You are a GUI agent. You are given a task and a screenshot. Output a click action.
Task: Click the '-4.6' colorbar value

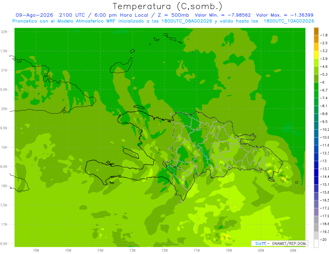[324, 67]
